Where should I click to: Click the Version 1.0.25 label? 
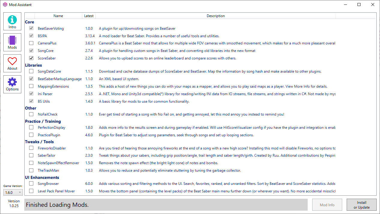14,203
